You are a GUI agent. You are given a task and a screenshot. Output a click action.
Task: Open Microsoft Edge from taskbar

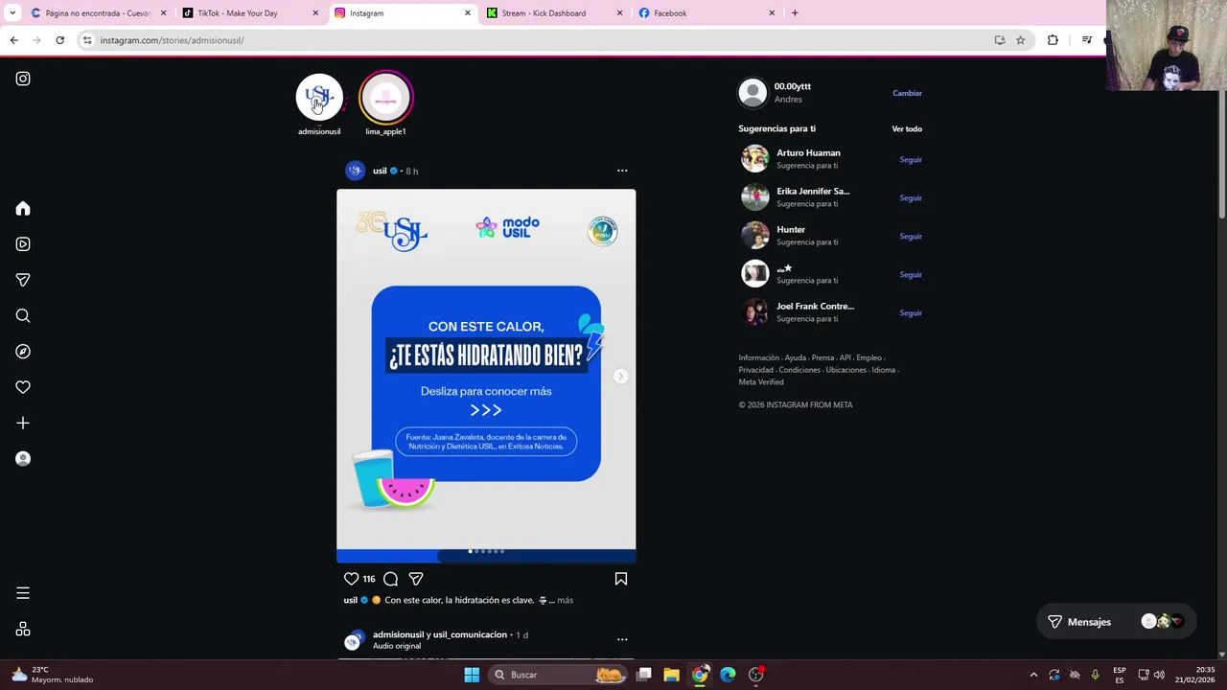coord(728,675)
